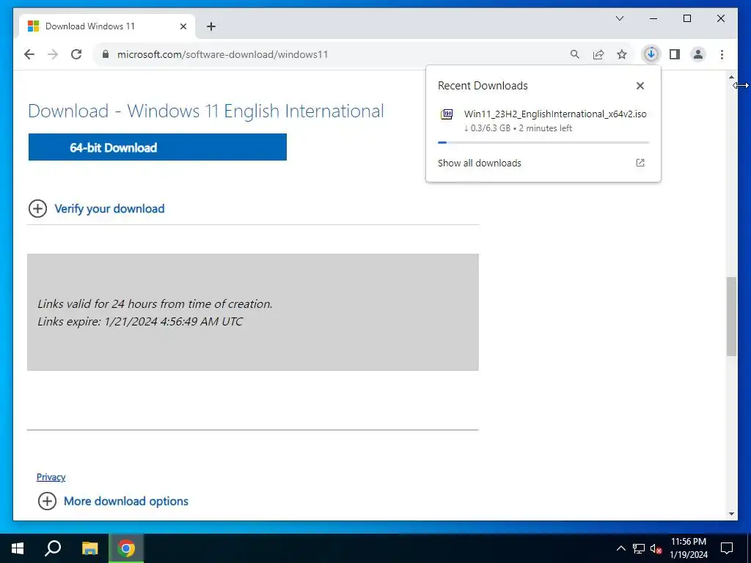Open the Privacy link
The width and height of the screenshot is (751, 563).
(51, 476)
